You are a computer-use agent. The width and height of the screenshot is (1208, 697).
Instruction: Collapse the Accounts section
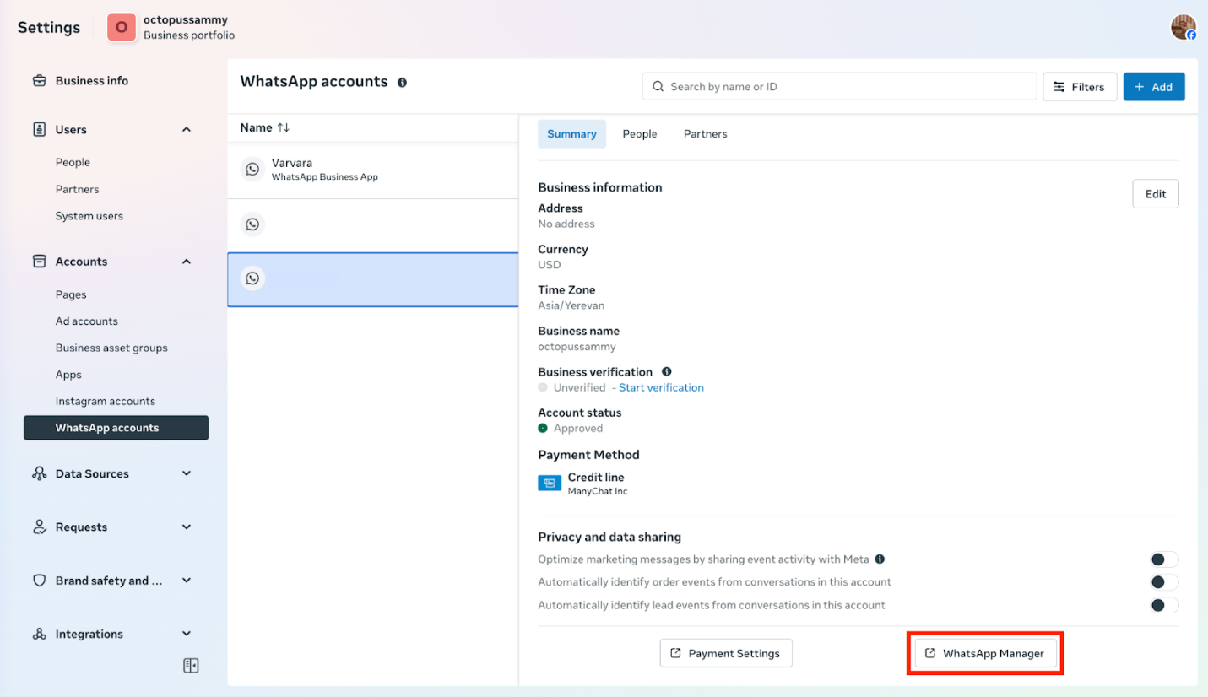(187, 261)
